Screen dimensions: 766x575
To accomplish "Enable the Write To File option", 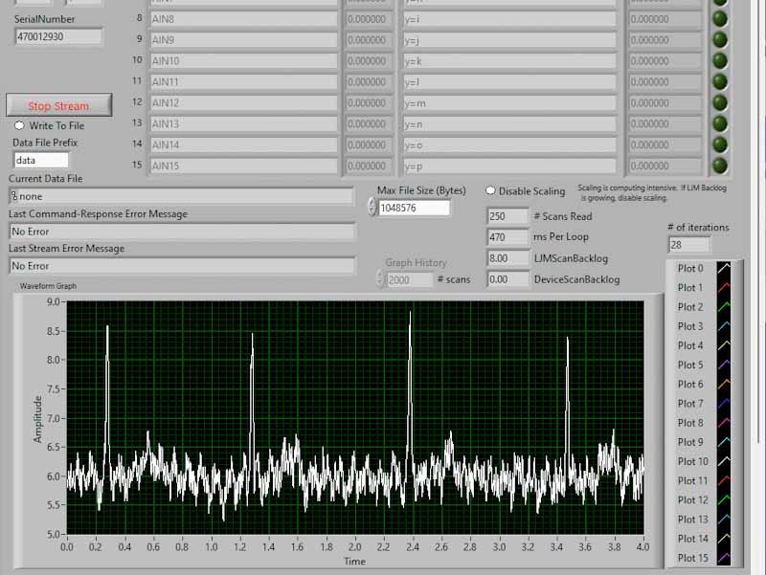I will coord(19,125).
